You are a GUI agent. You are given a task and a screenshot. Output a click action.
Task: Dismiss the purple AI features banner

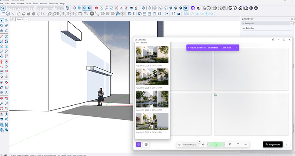(236, 48)
